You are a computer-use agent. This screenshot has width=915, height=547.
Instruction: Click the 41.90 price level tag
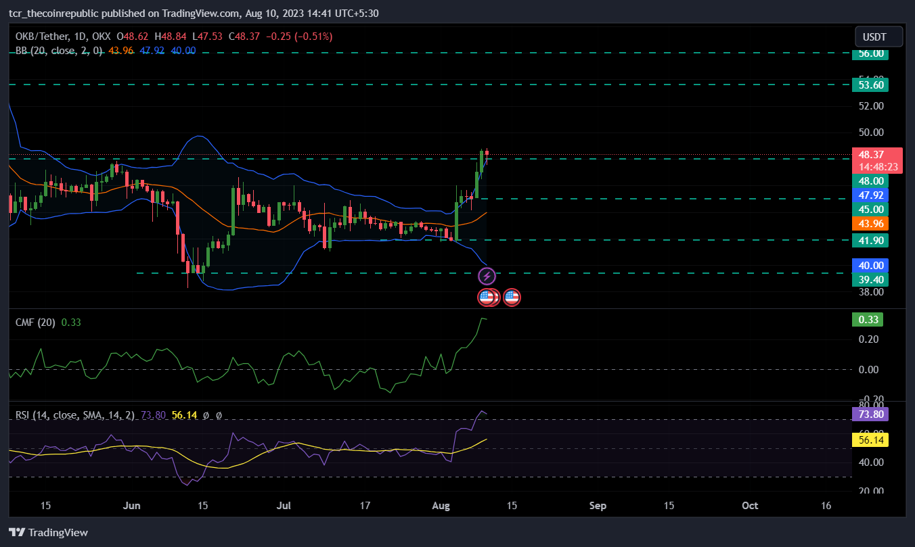pyautogui.click(x=870, y=240)
